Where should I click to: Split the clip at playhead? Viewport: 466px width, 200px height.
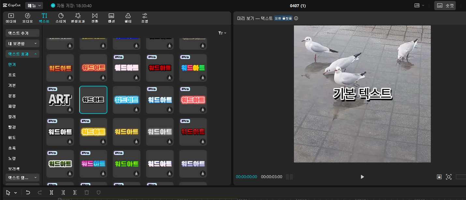click(51, 192)
